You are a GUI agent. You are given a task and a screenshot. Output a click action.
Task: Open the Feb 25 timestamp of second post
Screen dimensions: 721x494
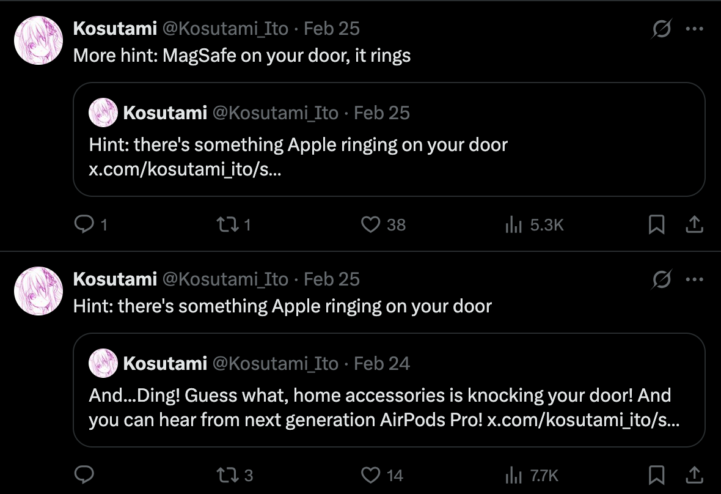click(x=331, y=279)
